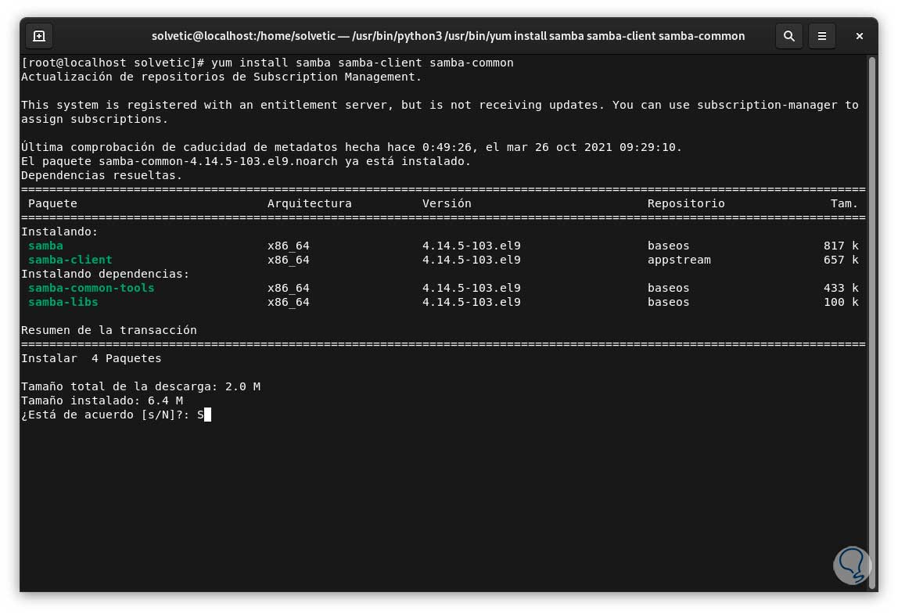
Task: Open a new terminal tab
Action: point(39,36)
